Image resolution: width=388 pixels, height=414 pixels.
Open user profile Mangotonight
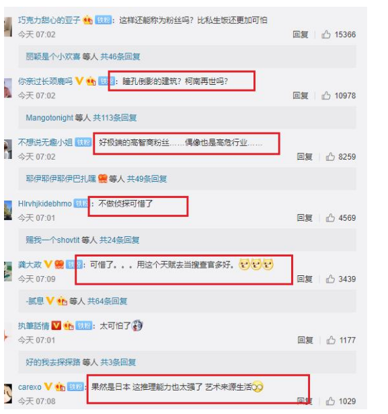tap(49, 118)
